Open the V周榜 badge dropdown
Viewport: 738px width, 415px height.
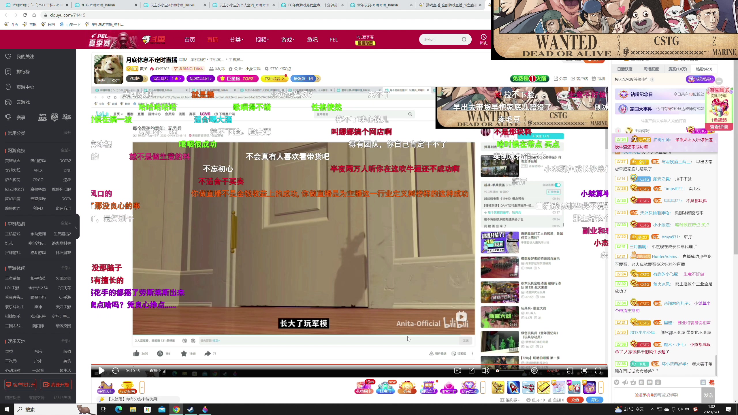(137, 78)
